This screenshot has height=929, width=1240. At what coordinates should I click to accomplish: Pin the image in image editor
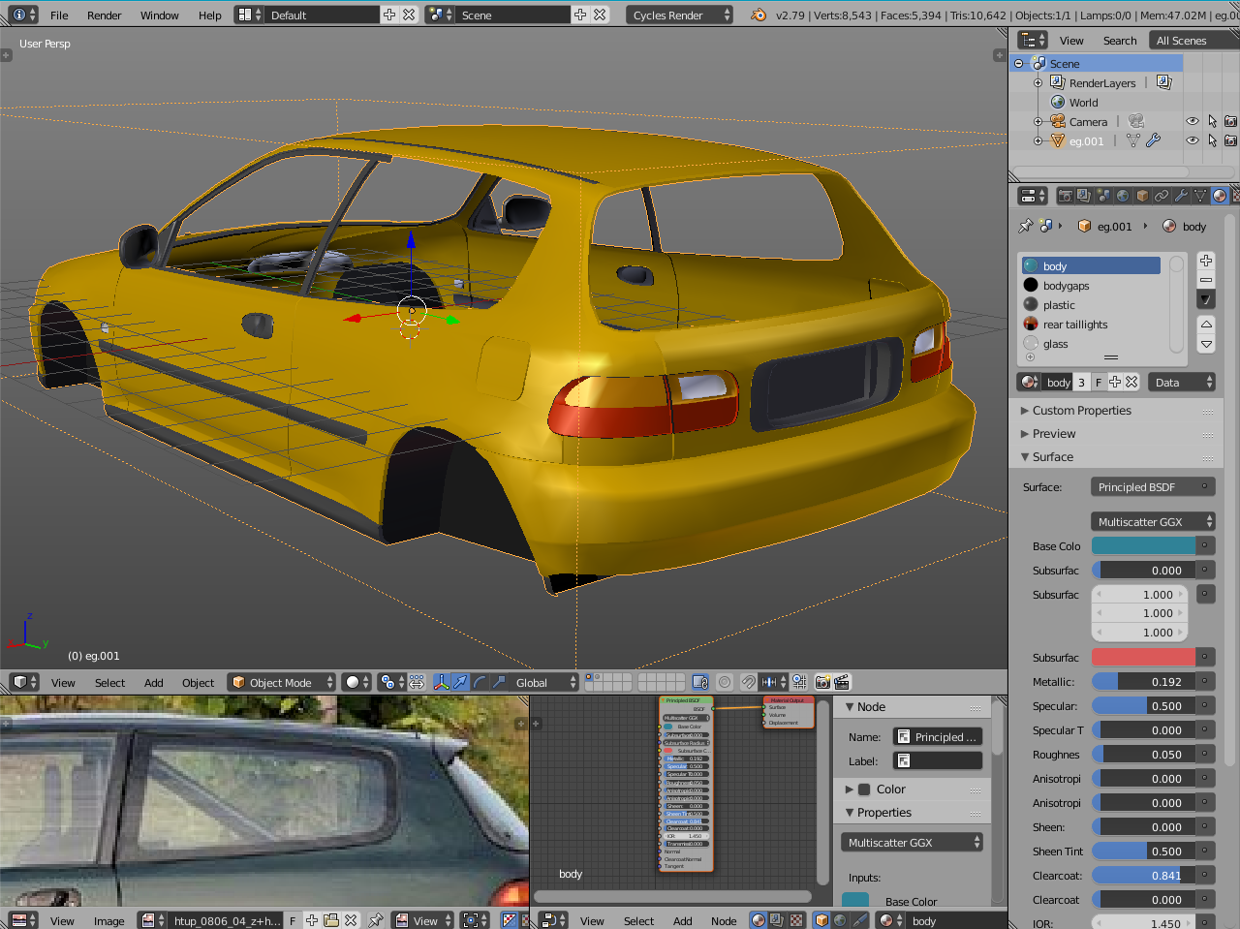coord(376,920)
